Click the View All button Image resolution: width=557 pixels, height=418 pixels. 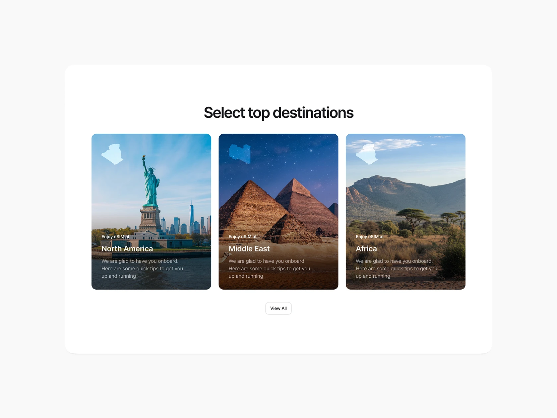(278, 308)
